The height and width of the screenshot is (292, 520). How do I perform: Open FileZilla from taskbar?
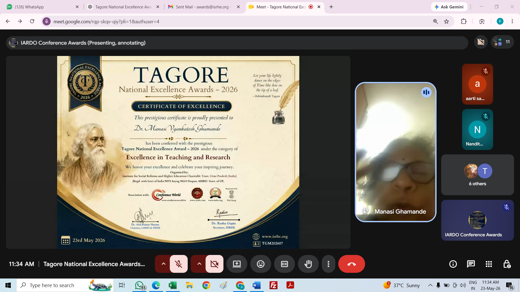pos(274,285)
